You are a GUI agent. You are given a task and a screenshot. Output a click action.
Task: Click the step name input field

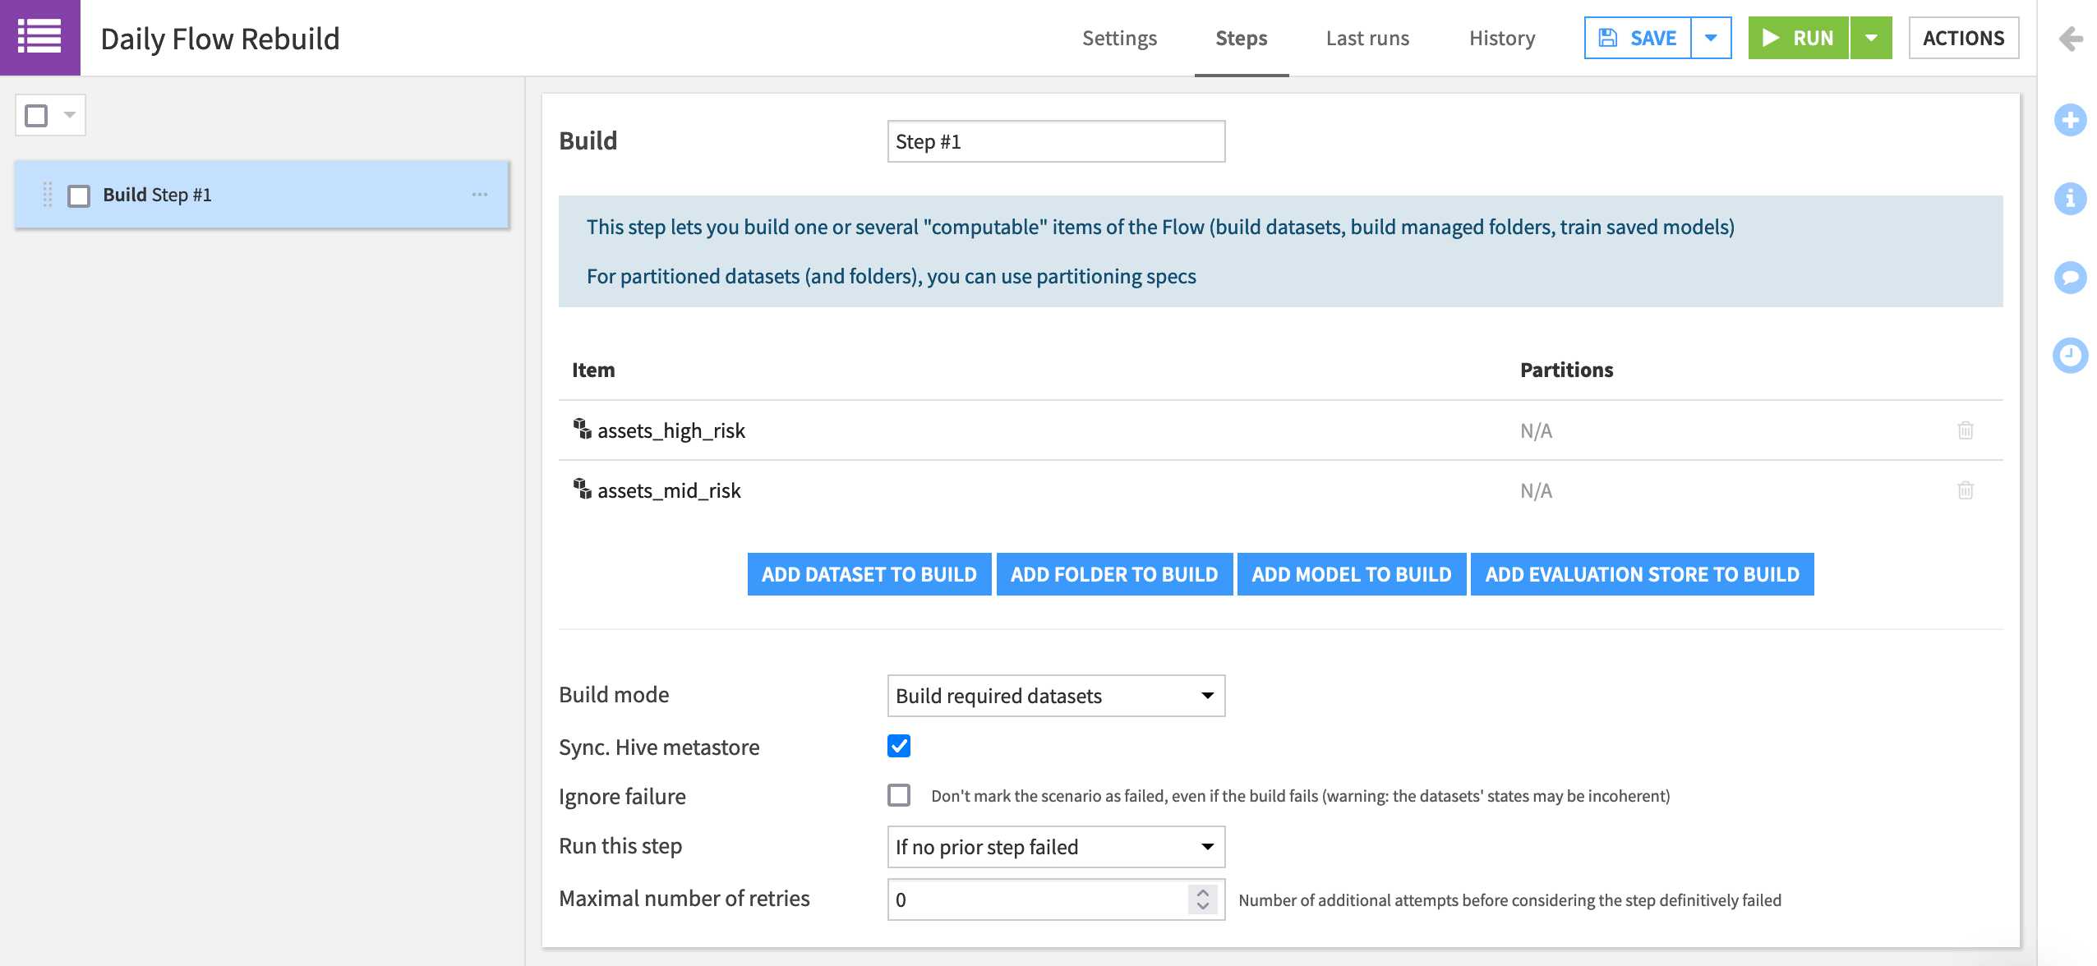[x=1056, y=141]
